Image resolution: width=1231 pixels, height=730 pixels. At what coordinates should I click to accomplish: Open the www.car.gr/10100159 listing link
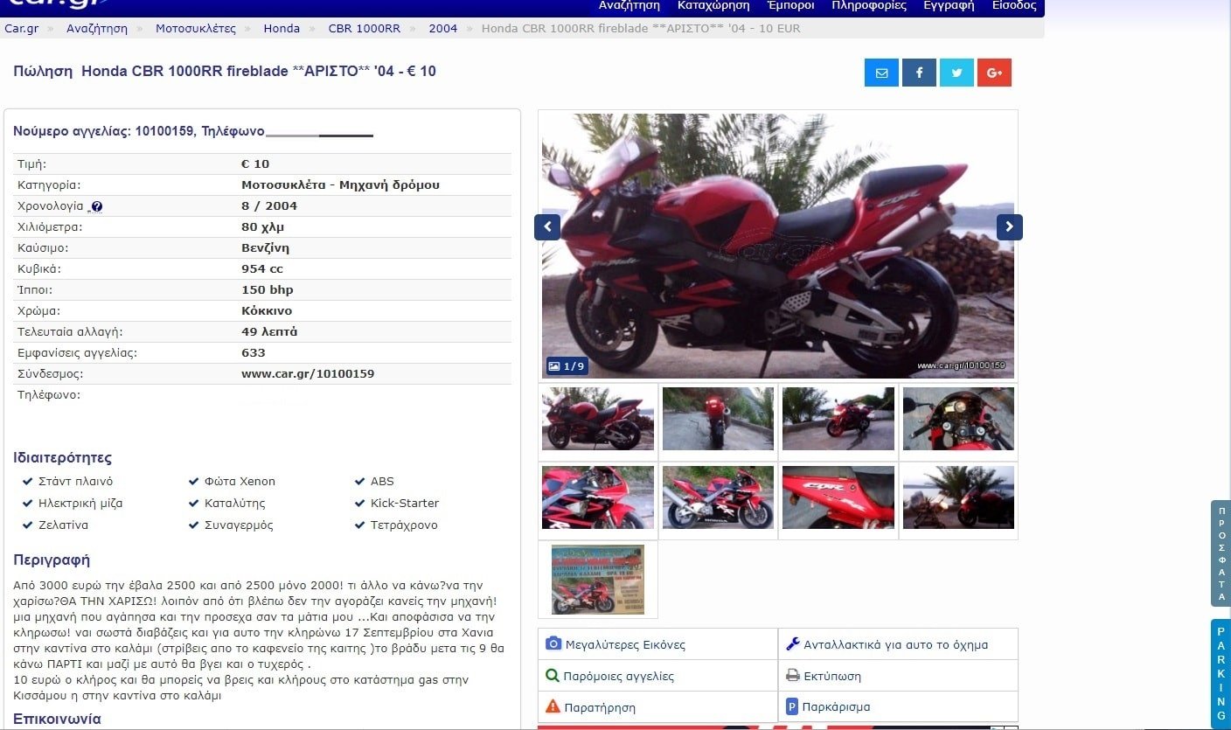(x=308, y=373)
